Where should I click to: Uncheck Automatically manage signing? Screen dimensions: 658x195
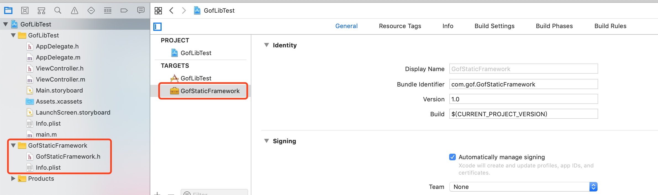pyautogui.click(x=452, y=157)
